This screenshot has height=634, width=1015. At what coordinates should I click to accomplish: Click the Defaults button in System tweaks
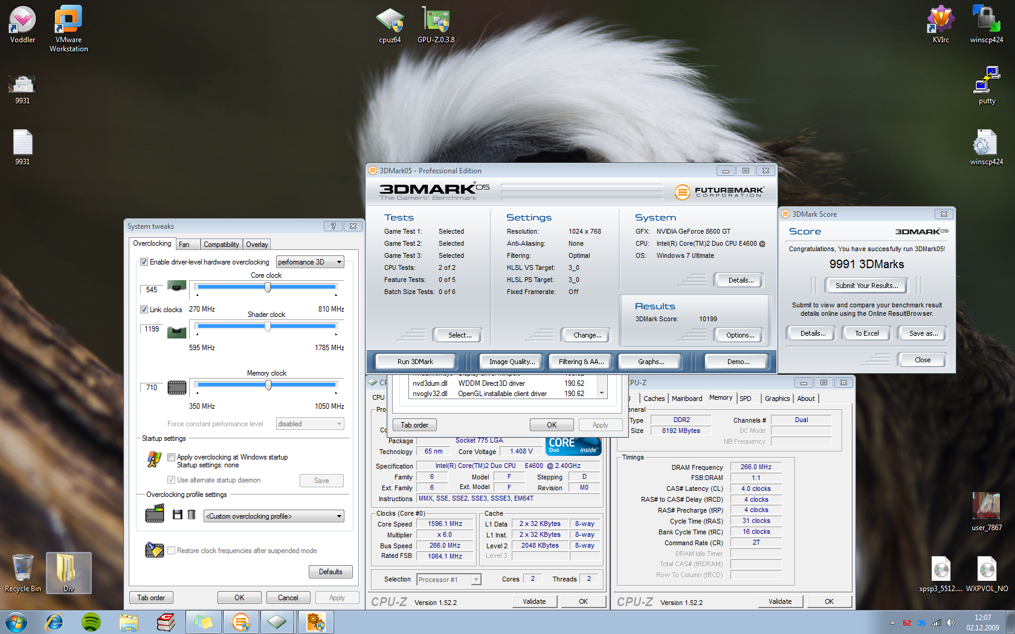pos(330,572)
